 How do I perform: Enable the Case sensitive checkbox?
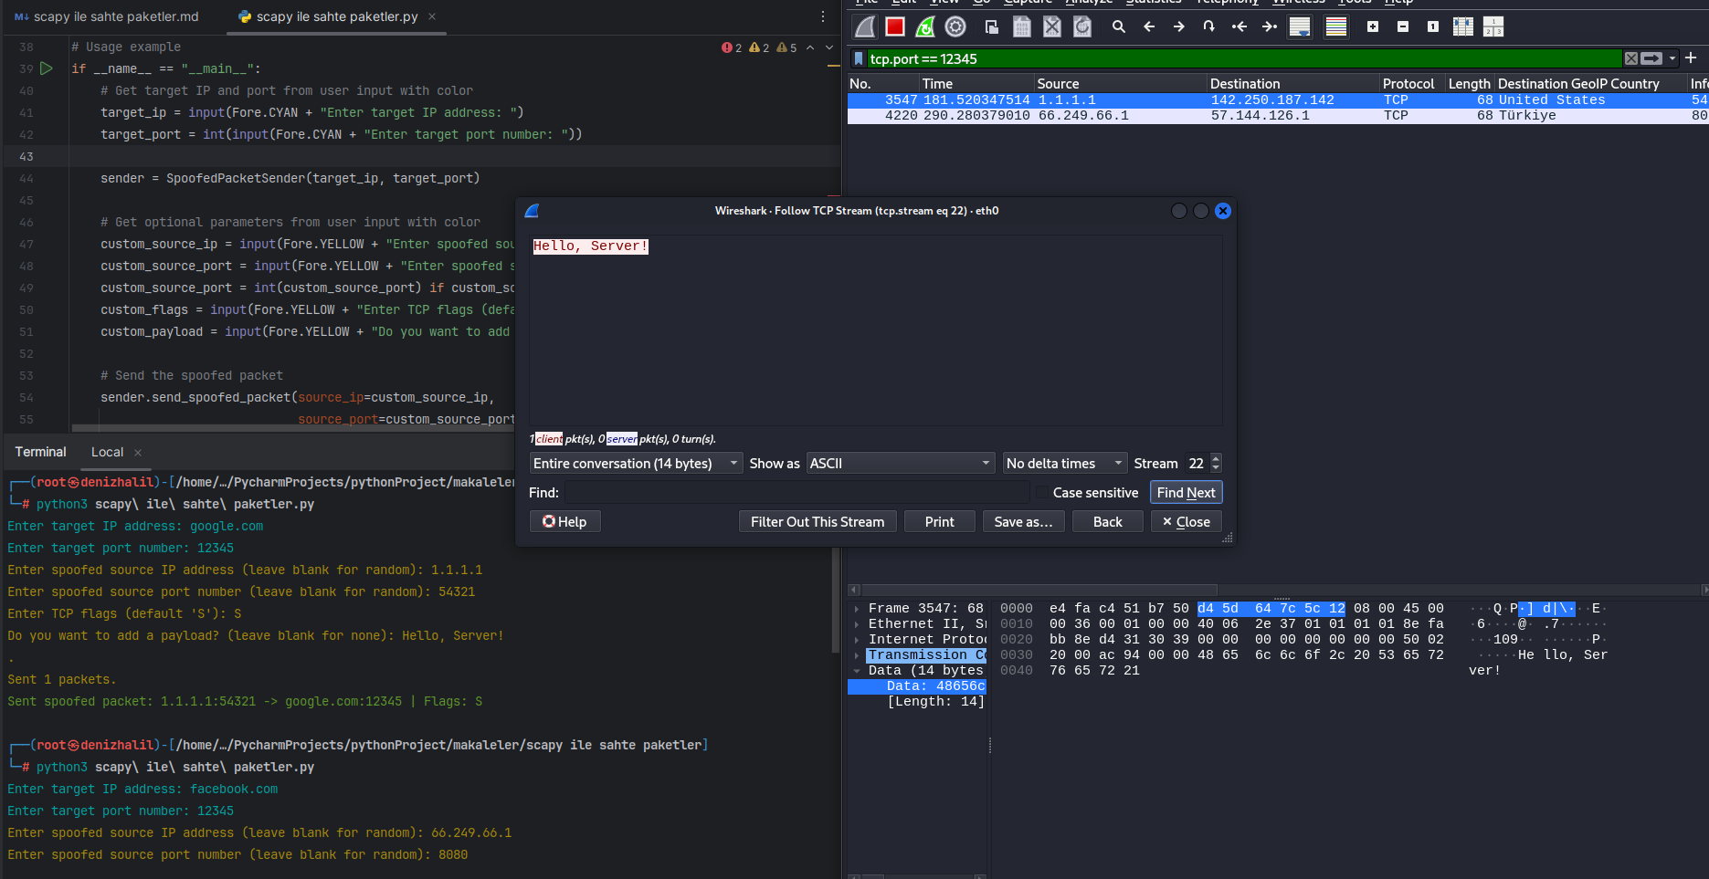[x=1042, y=493]
